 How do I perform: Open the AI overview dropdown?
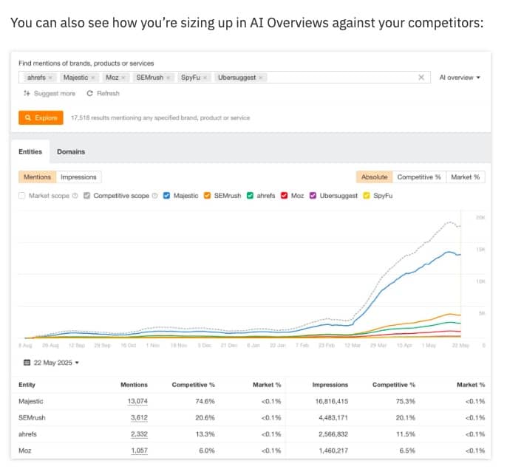(460, 78)
